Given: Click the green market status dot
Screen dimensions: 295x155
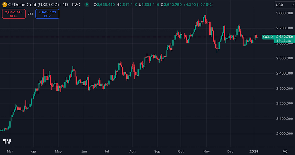Looking at the screenshot, I should [87, 5].
